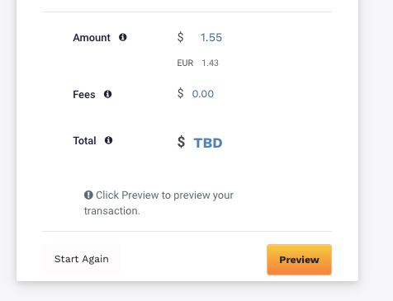Image resolution: width=393 pixels, height=301 pixels.
Task: Click the exclamation icon in the preview notice
Action: click(x=88, y=195)
